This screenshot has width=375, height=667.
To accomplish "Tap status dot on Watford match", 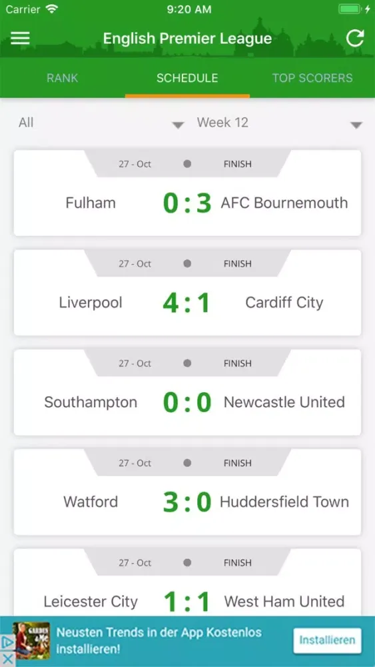I will (187, 463).
